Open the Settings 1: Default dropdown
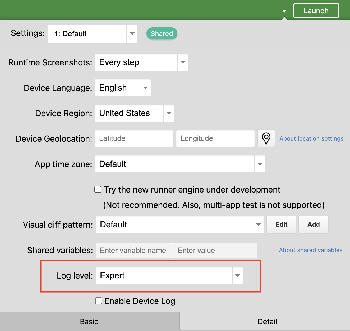350x331 pixels. [93, 34]
